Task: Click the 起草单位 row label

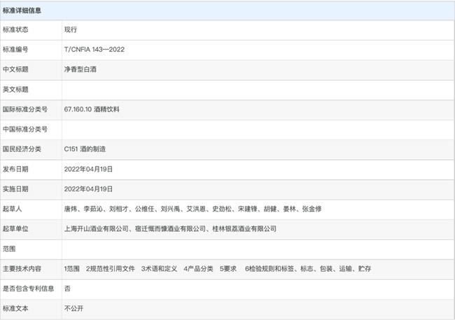Action: tap(15, 229)
